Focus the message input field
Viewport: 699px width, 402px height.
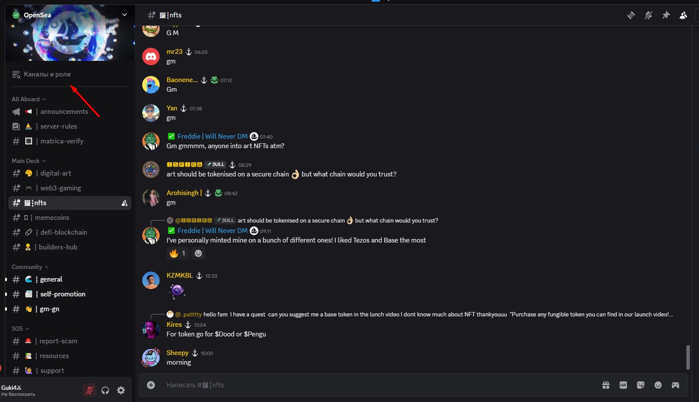[370, 385]
